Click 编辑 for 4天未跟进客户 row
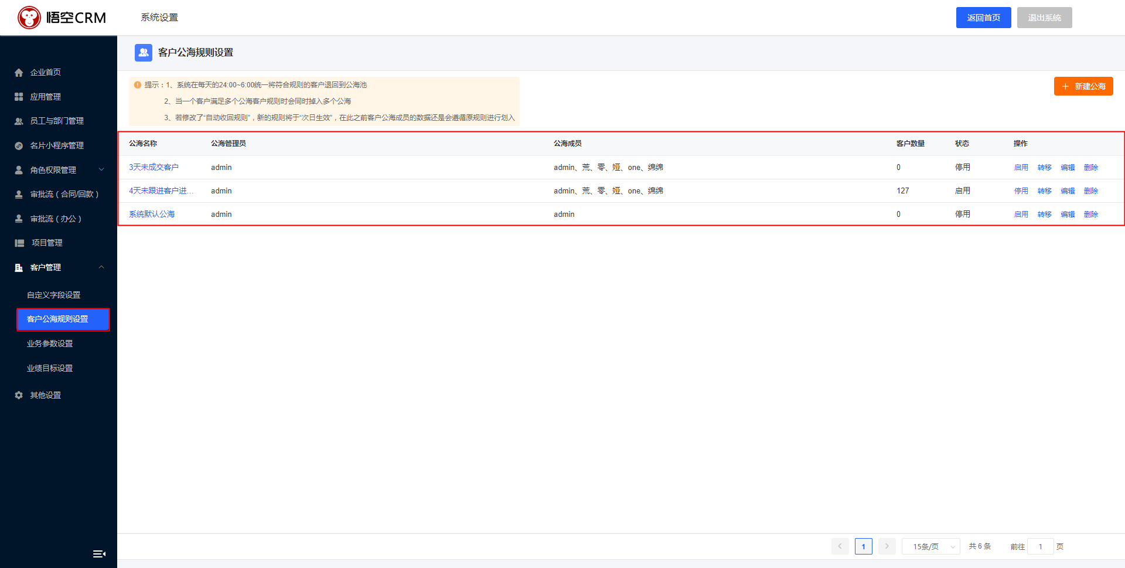This screenshot has width=1125, height=568. point(1068,191)
